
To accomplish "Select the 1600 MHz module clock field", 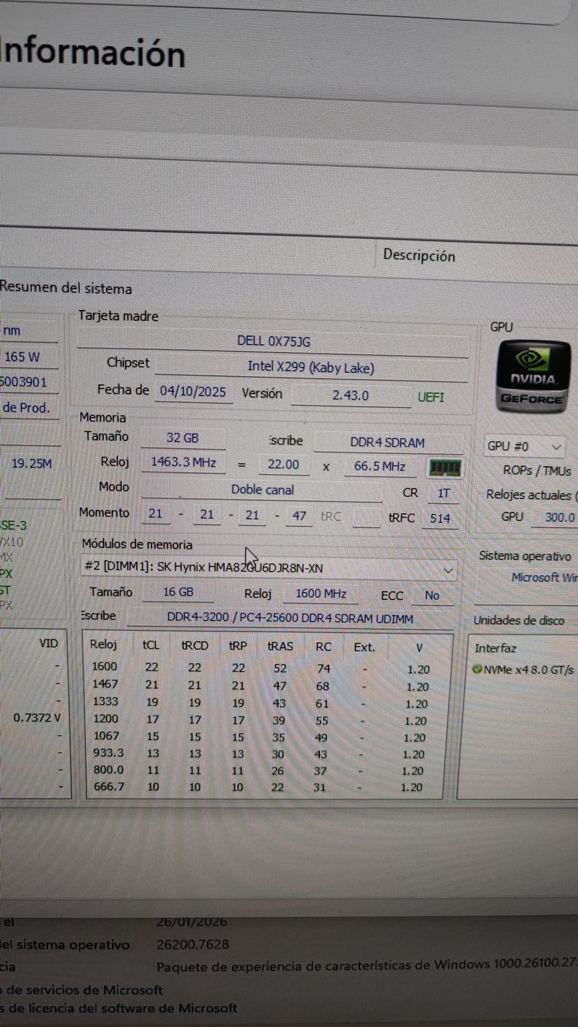I will pyautogui.click(x=321, y=594).
